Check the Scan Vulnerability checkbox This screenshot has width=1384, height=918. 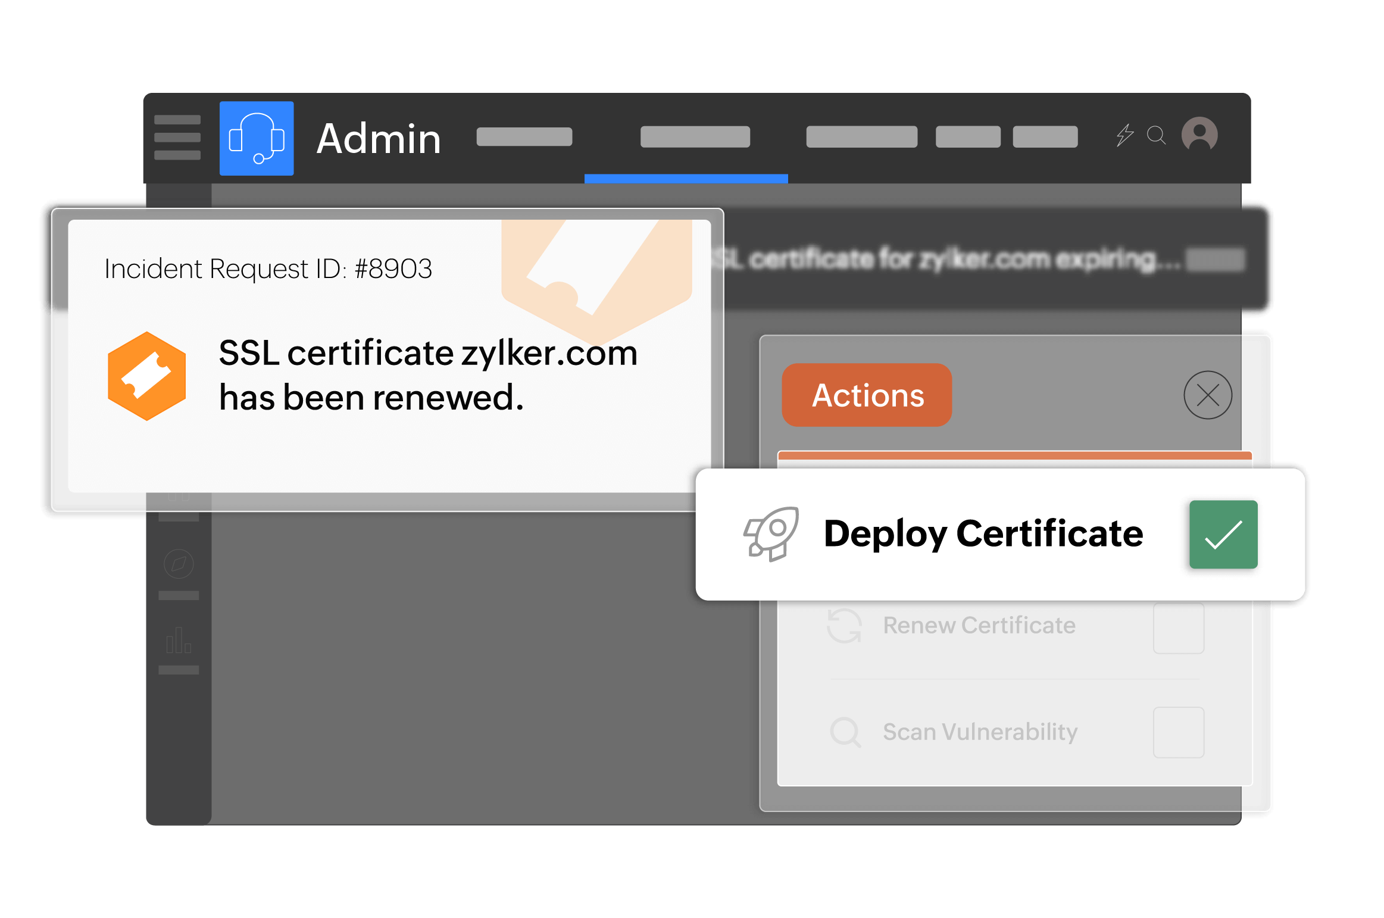[1178, 732]
